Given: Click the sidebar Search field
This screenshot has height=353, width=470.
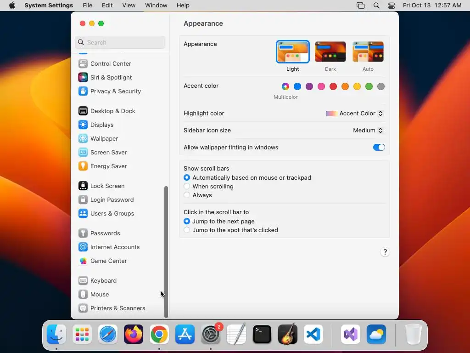Looking at the screenshot, I should coord(120,42).
